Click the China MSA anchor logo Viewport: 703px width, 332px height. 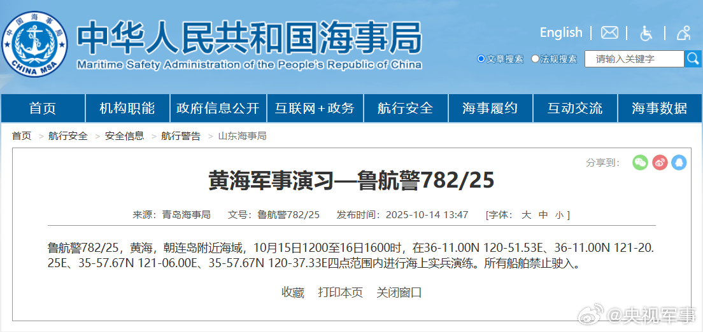[x=35, y=43]
